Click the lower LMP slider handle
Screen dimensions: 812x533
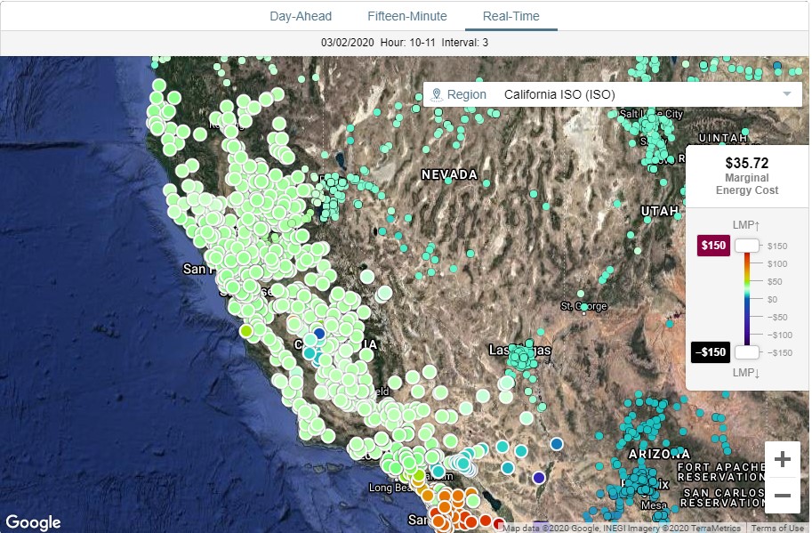click(x=745, y=352)
